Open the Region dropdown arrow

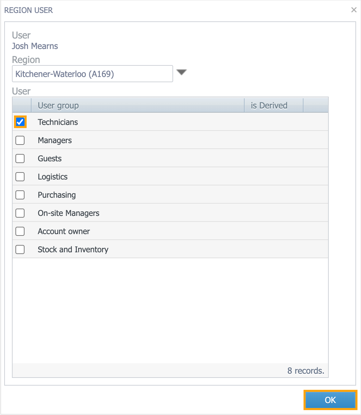pyautogui.click(x=182, y=72)
